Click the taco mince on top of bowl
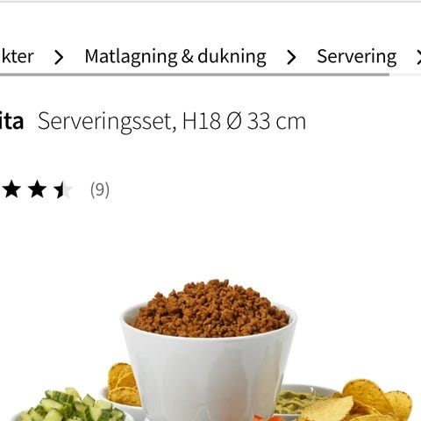Image resolution: width=421 pixels, height=421 pixels. (211, 309)
